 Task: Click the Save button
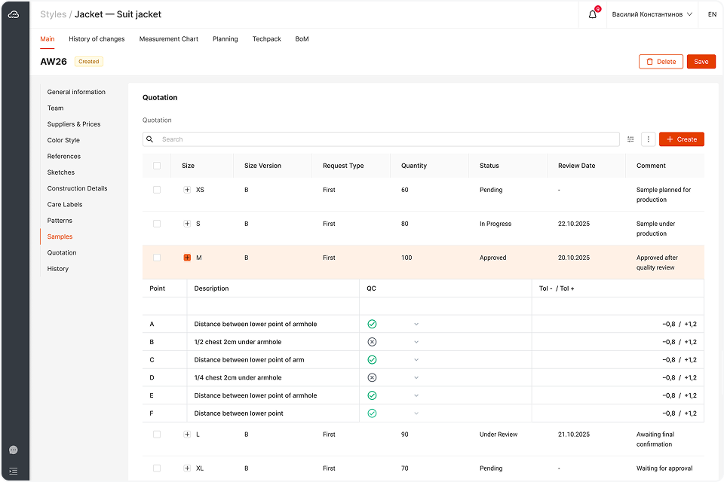[x=701, y=62]
